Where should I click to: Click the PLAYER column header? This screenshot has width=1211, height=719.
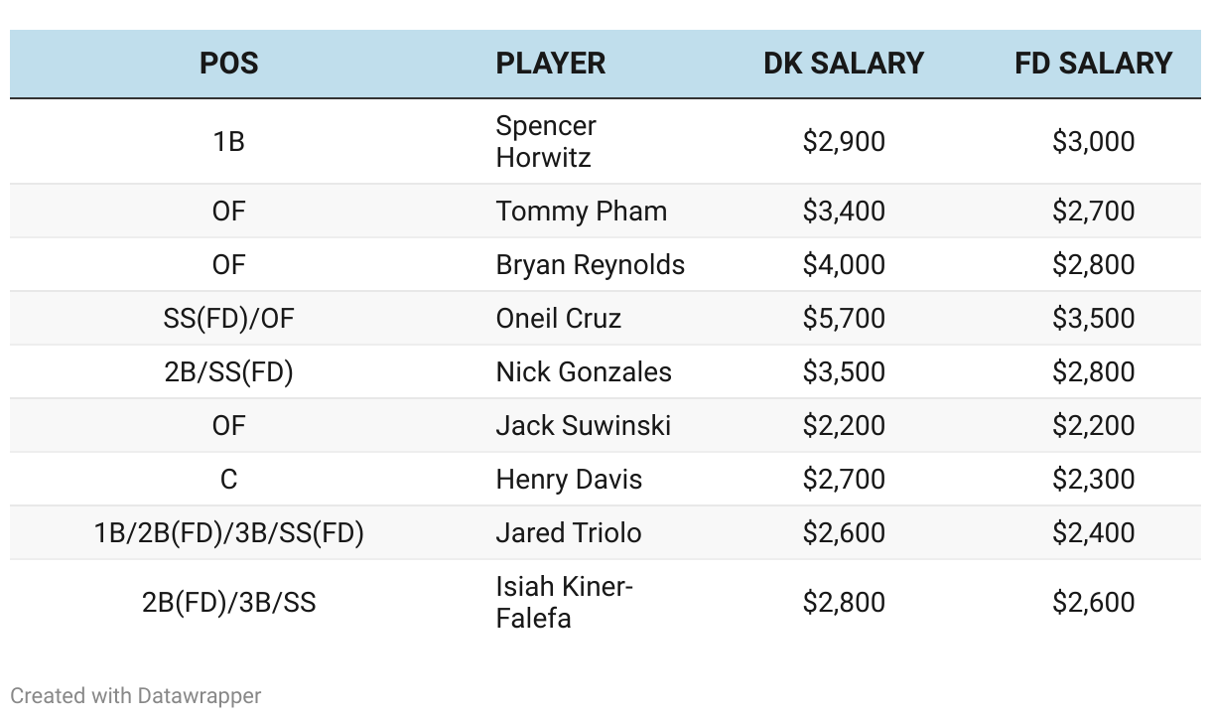tap(551, 64)
